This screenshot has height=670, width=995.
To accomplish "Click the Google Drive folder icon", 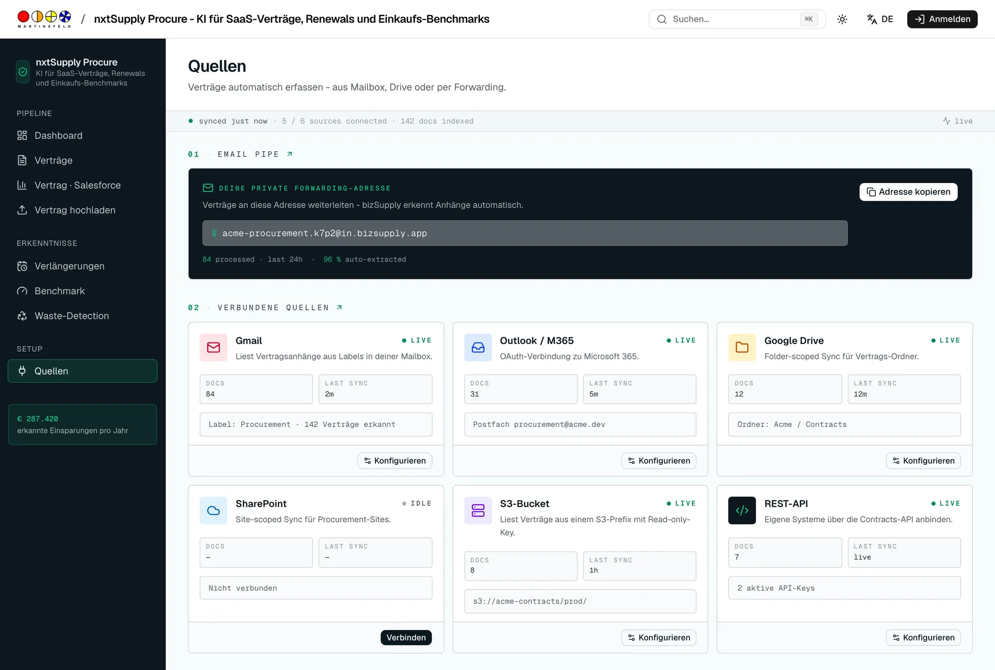I will click(742, 347).
